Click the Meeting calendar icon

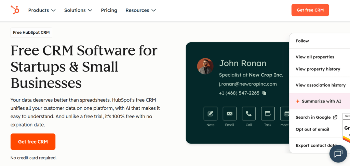(x=285, y=114)
